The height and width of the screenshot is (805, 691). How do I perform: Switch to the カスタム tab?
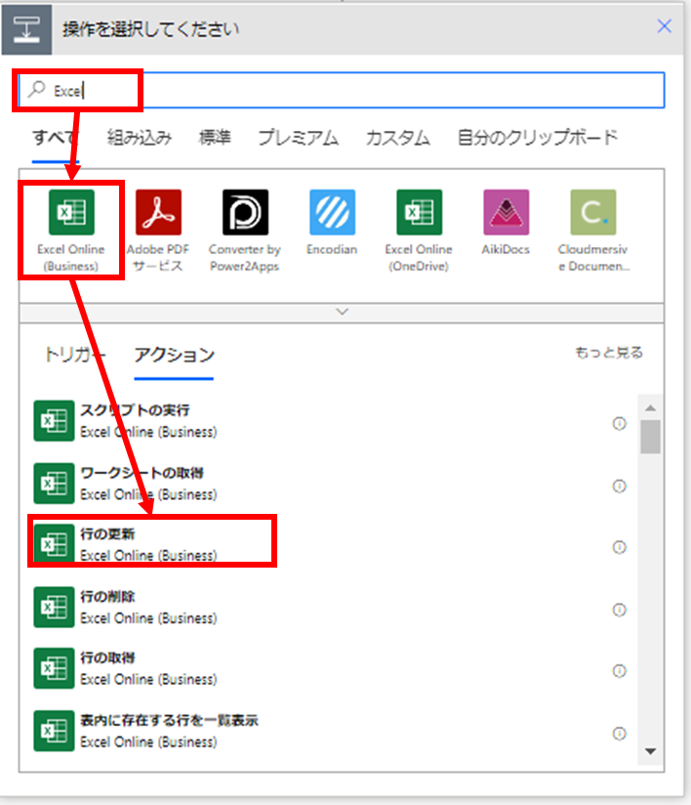click(x=397, y=137)
